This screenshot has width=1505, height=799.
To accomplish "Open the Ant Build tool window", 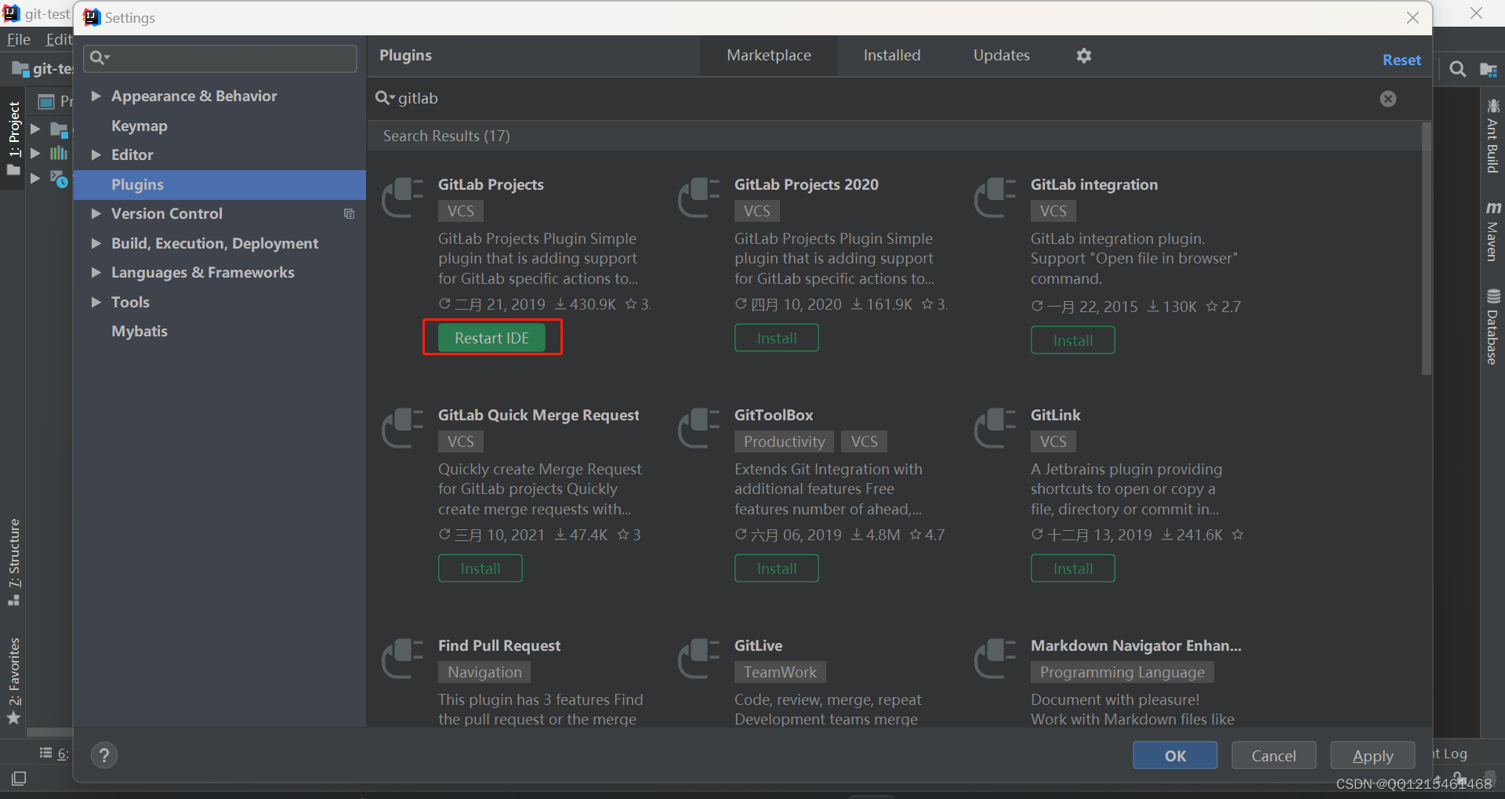I will [x=1492, y=135].
